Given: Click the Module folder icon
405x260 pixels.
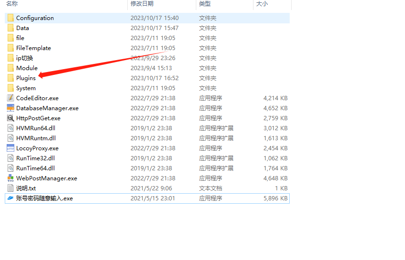Looking at the screenshot, I should coord(10,68).
